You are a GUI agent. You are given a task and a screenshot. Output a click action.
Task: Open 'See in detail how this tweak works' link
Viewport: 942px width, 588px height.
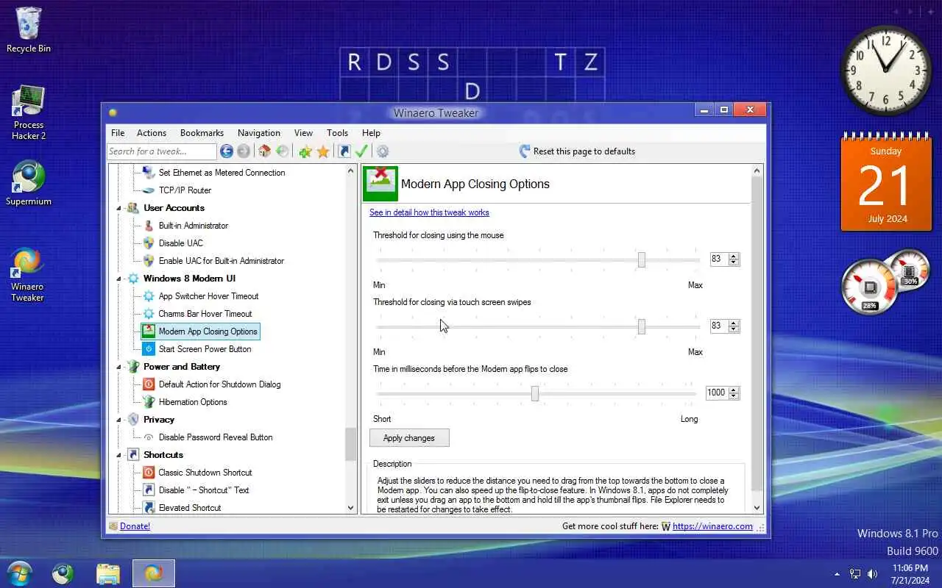(429, 212)
